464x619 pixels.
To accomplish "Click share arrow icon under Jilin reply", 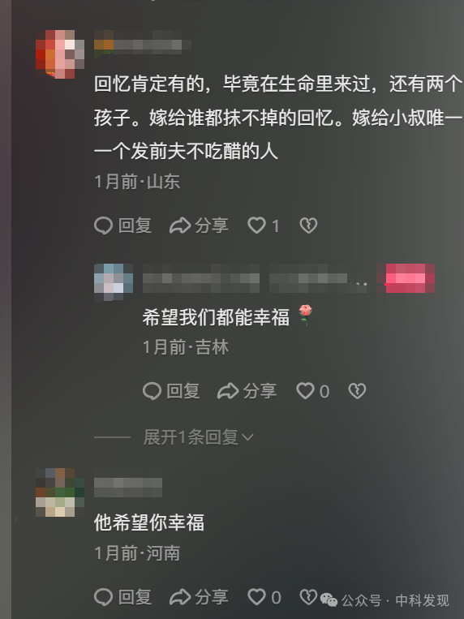I will 228,391.
